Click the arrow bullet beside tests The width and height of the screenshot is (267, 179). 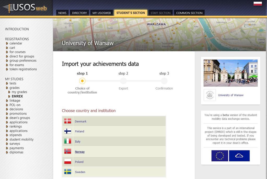tap(7, 83)
